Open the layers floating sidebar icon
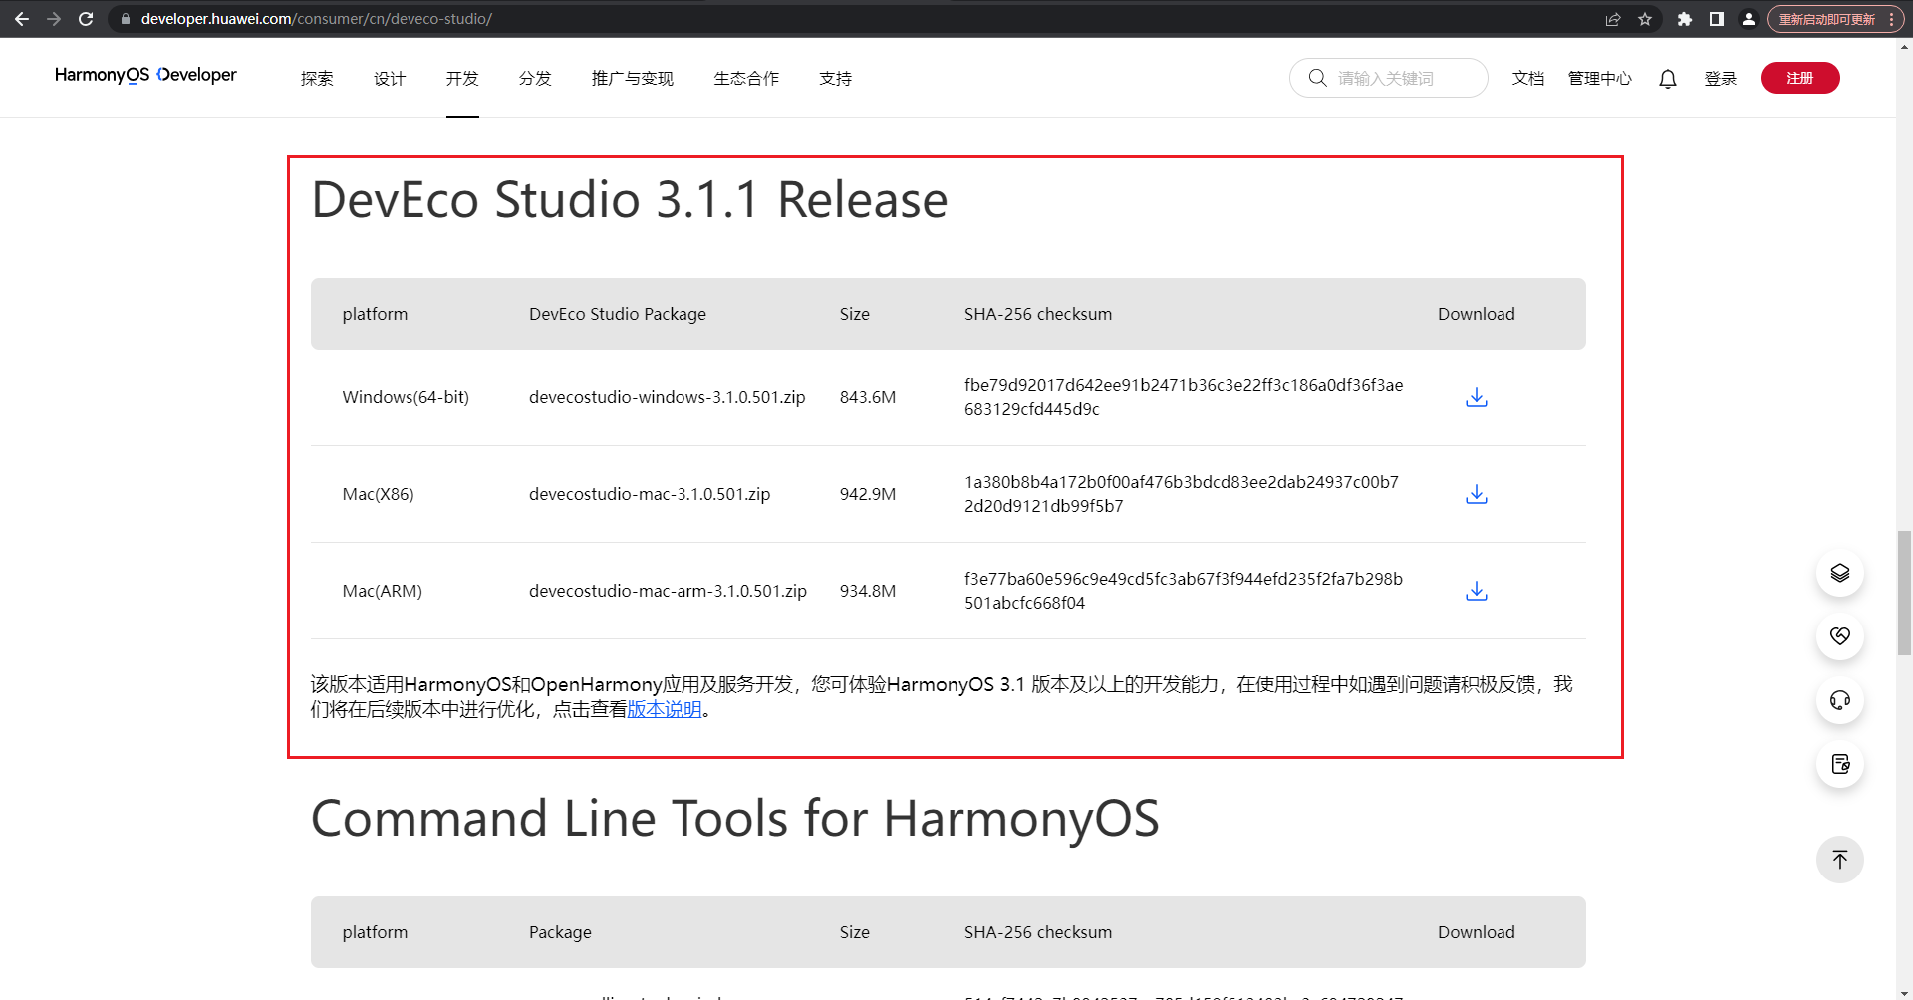Viewport: 1913px width, 1000px height. pyautogui.click(x=1840, y=573)
